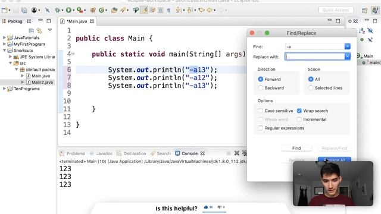The image size is (381, 214).
Task: Click the Quick Access search box
Action: pyautogui.click(x=336, y=10)
